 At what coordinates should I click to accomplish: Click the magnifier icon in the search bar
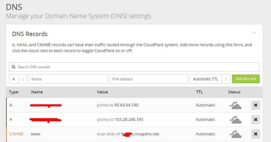pos(13,67)
